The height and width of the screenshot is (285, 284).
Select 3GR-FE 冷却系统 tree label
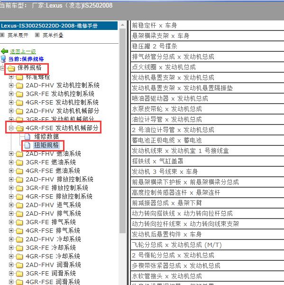click(51, 248)
